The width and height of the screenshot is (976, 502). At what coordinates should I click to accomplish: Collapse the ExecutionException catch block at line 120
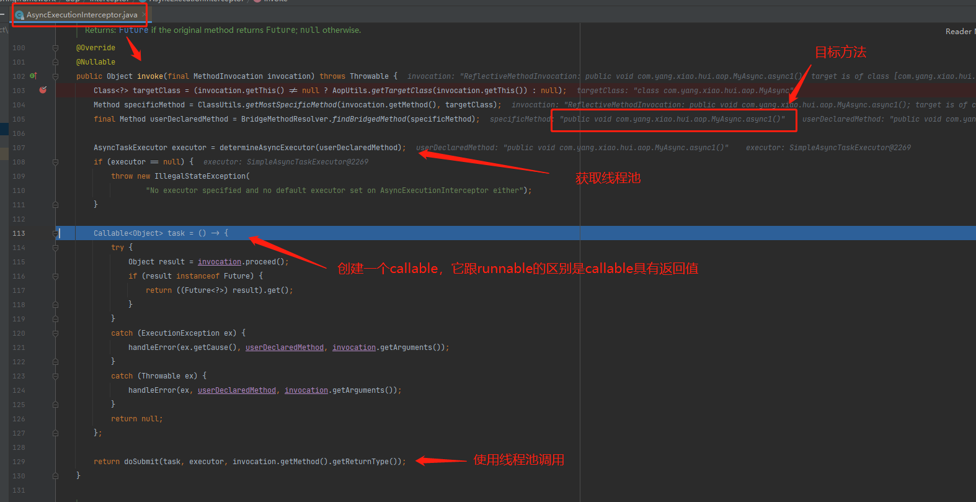(x=55, y=333)
